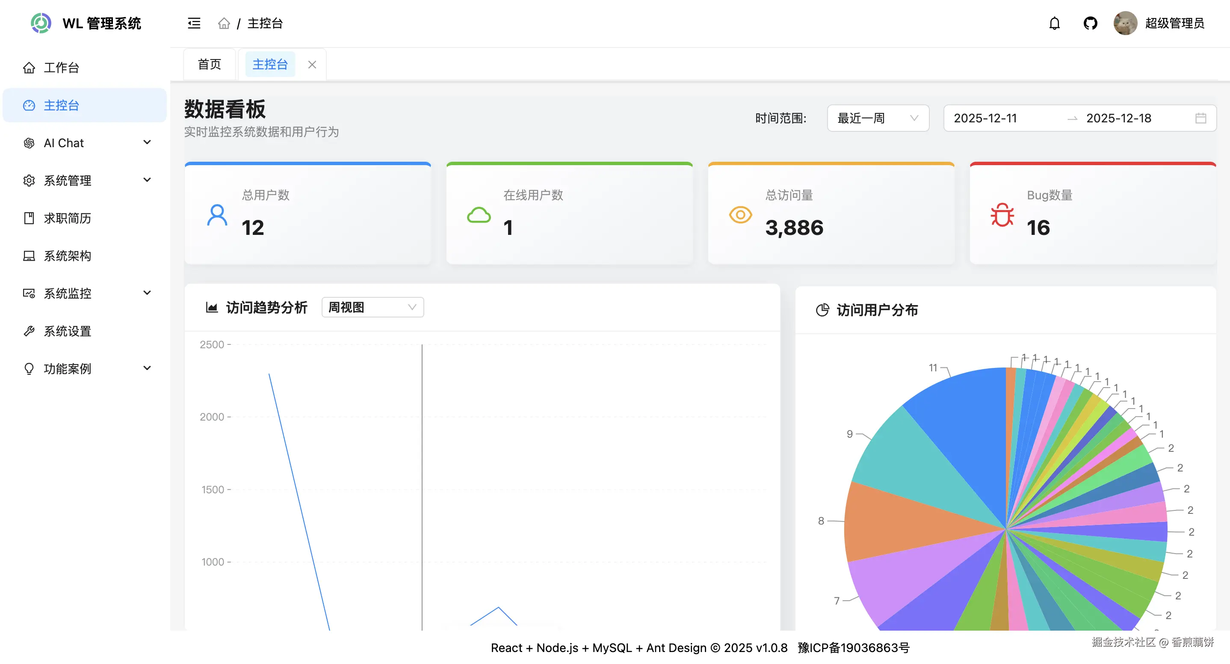Click the notification bell icon

[x=1054, y=24]
